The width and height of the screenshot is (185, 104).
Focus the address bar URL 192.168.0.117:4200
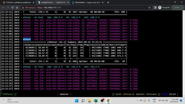click(49, 8)
